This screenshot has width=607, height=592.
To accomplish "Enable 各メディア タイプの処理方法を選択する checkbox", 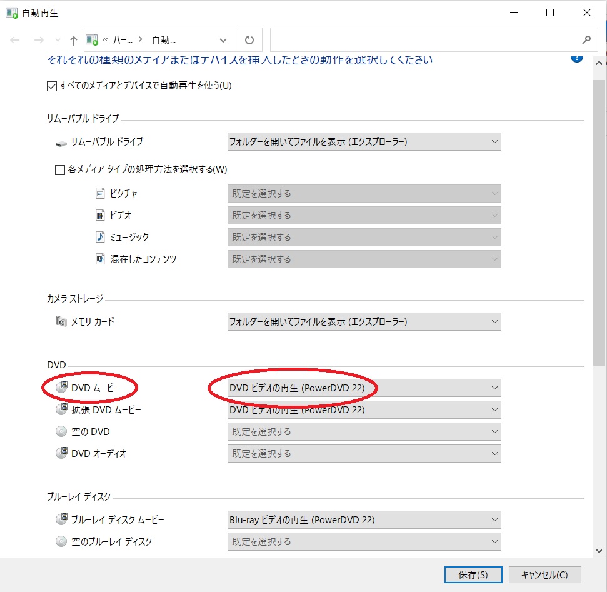I will (60, 170).
